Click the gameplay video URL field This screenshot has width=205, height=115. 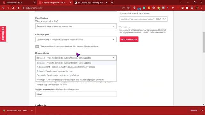pyautogui.click(x=143, y=19)
